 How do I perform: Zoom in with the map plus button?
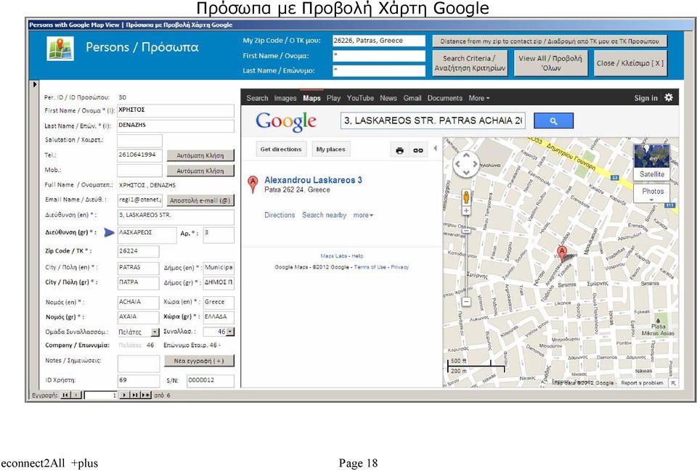pyautogui.click(x=466, y=210)
